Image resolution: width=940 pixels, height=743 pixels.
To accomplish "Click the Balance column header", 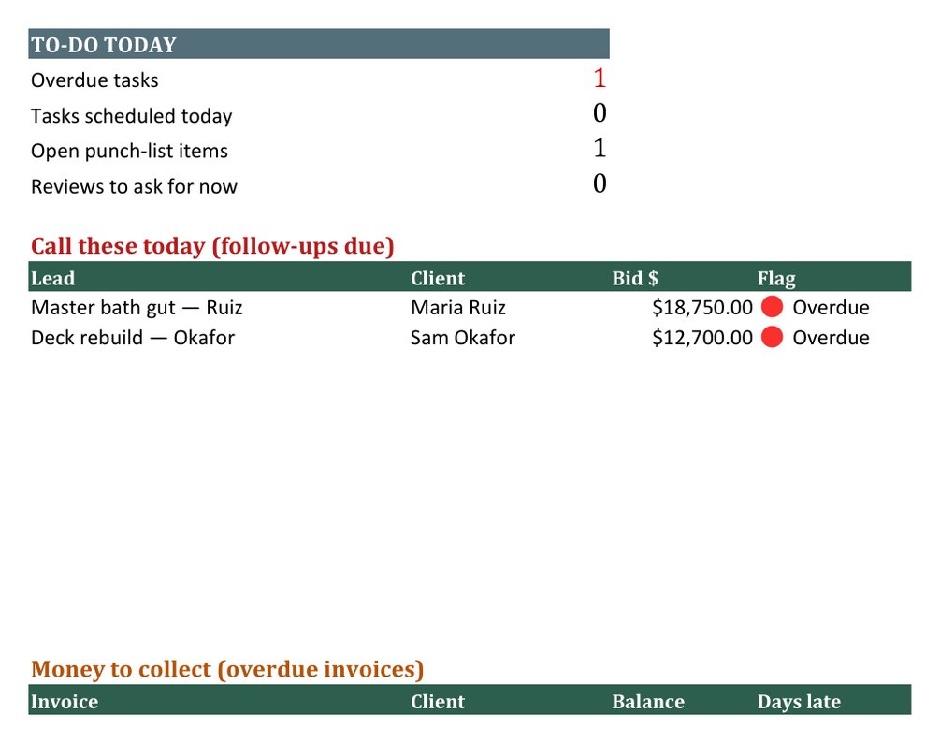I will click(648, 702).
